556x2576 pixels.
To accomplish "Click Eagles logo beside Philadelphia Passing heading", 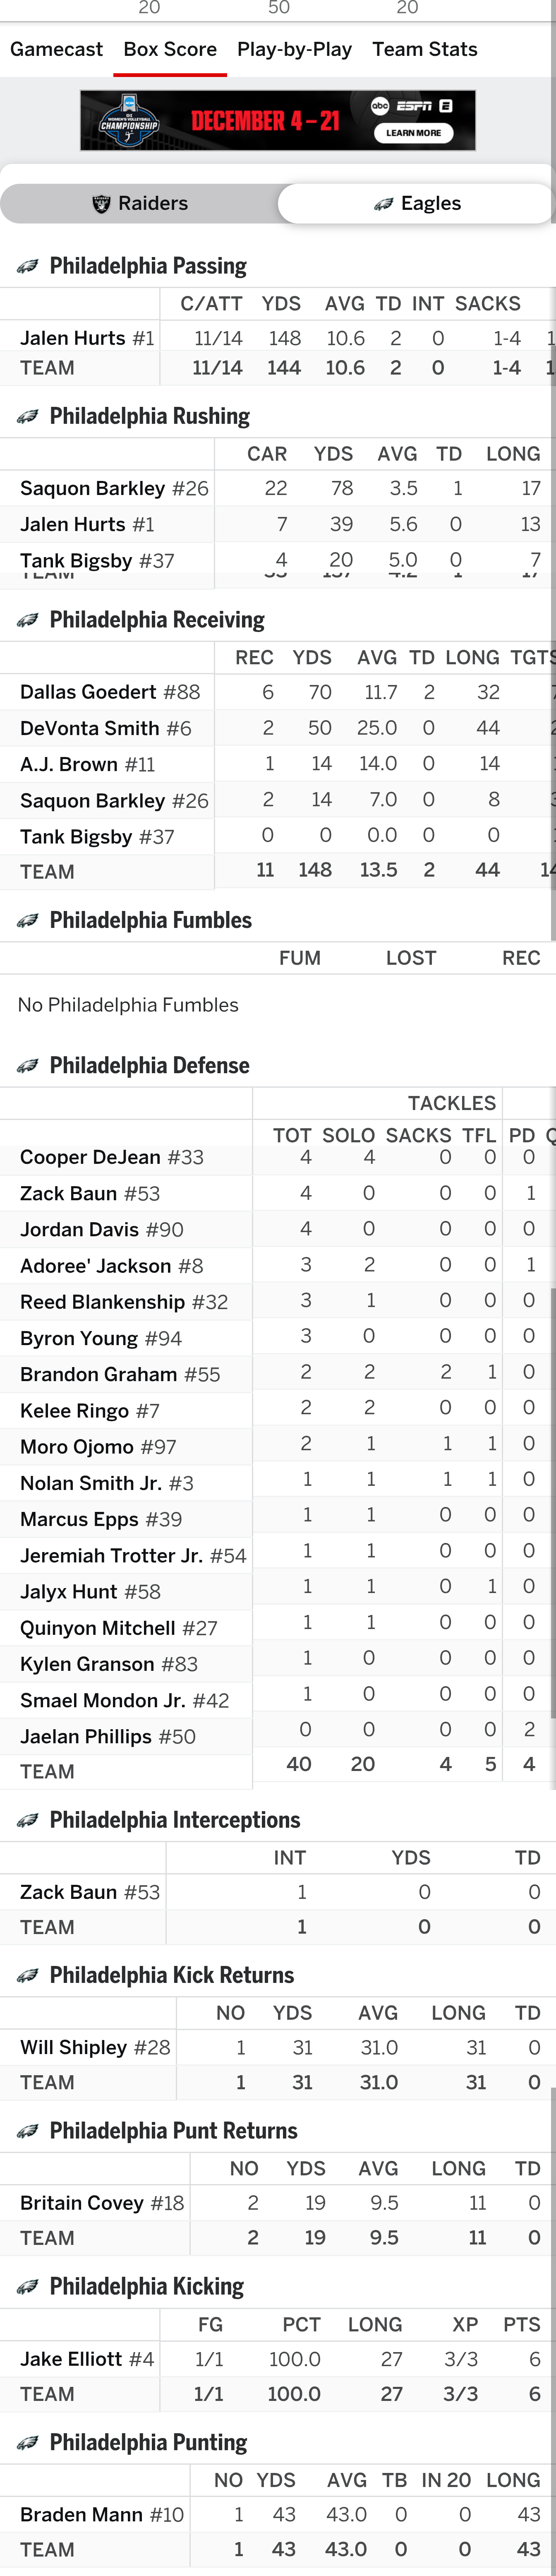I will click(x=27, y=266).
